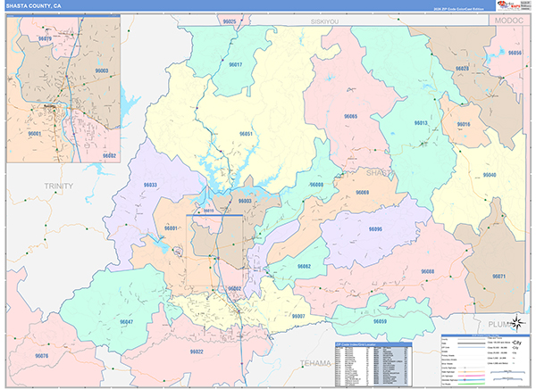Click the SHASTA COUNTY, CA title
536x389 pixels.
tap(33, 6)
